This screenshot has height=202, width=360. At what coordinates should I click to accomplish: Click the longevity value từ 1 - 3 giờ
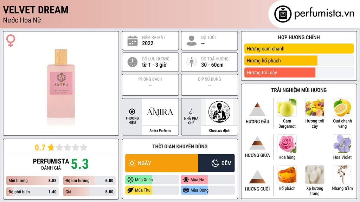pyautogui.click(x=154, y=65)
